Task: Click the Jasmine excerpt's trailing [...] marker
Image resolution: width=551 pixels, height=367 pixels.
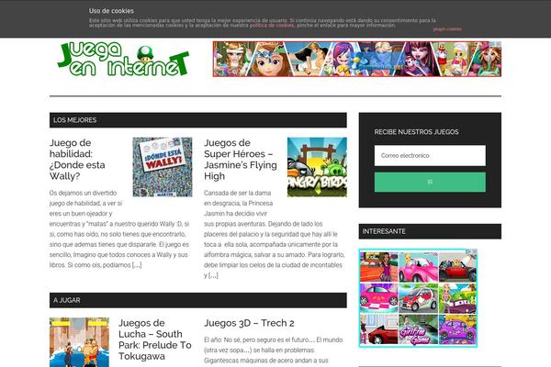Action: click(213, 275)
